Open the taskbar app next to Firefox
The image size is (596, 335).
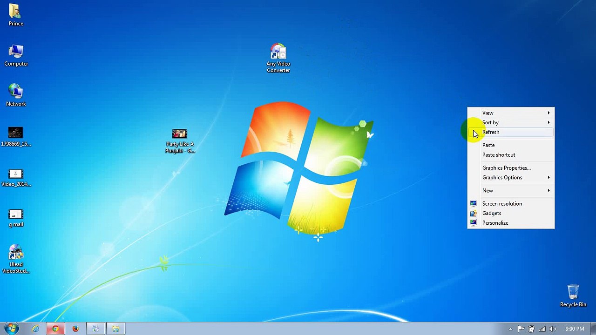95,329
